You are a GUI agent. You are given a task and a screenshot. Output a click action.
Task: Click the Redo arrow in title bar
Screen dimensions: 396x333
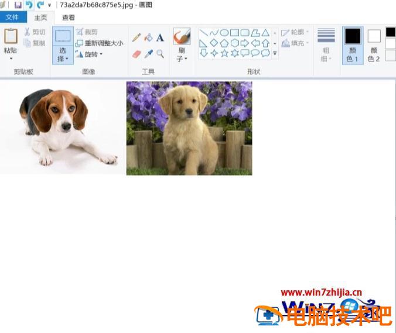[40, 5]
